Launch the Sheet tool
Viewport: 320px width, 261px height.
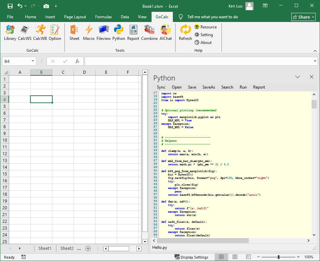point(74,32)
